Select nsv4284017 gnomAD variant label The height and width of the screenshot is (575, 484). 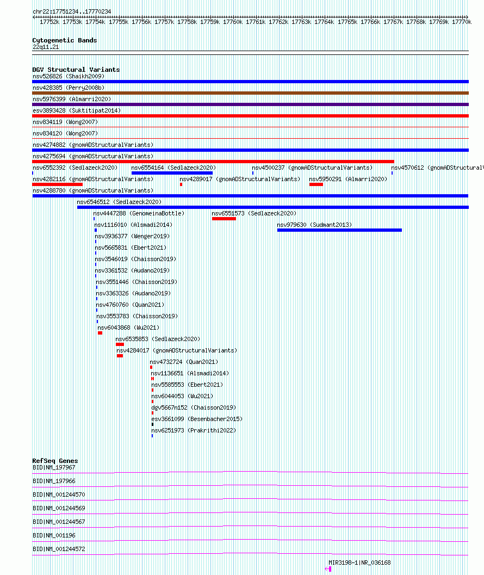point(177,350)
